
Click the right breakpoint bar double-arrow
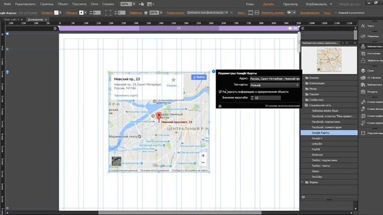click(302, 28)
